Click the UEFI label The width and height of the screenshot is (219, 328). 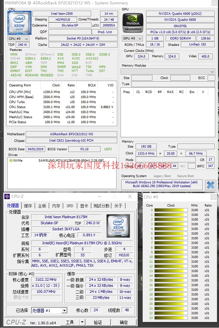[108, 149]
